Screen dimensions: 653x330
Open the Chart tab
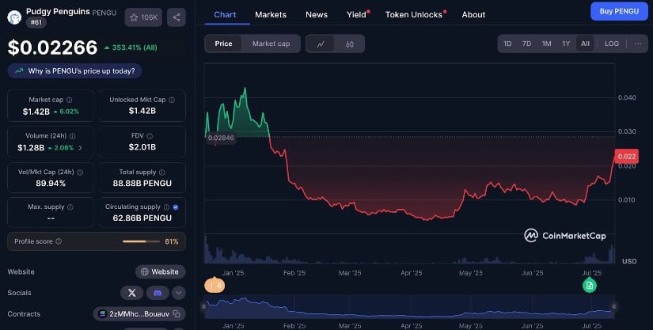point(225,14)
